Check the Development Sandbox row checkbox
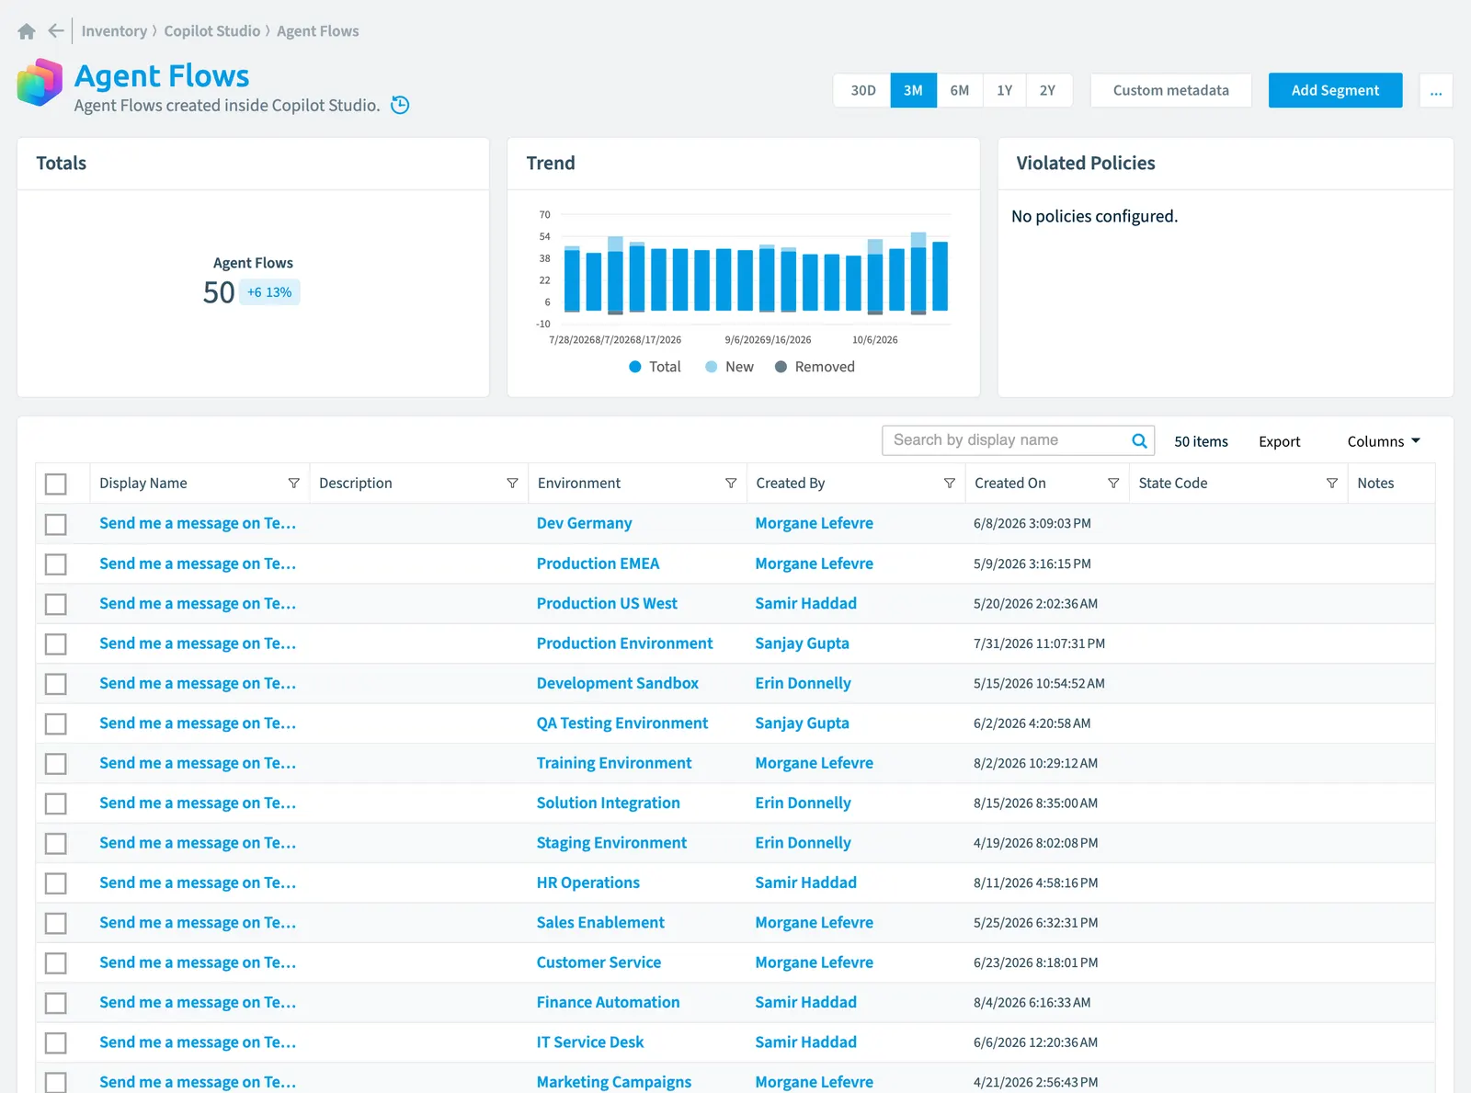 [x=56, y=684]
